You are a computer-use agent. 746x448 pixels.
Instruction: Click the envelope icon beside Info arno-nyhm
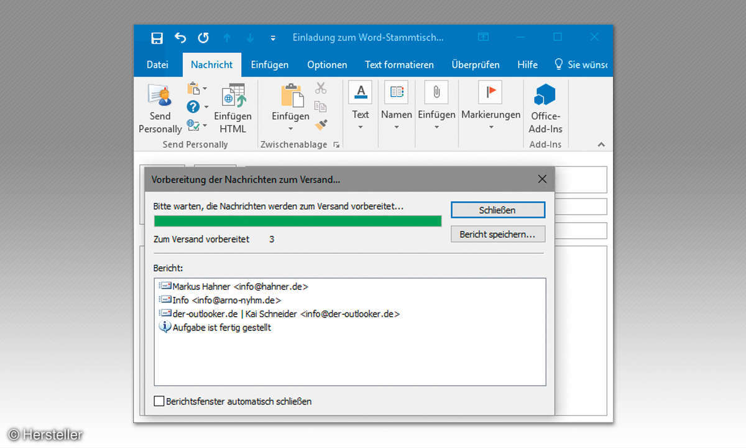[x=165, y=300]
